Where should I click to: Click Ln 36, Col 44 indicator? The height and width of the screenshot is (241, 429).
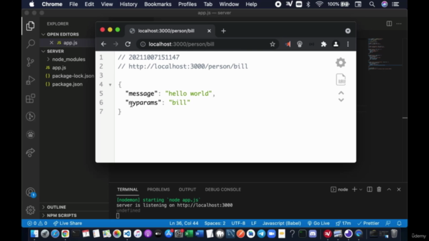[x=184, y=223]
